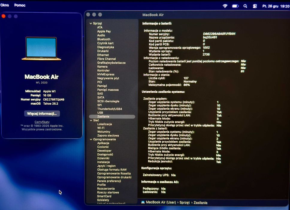
Task: Select NVMExpress in the sidebar
Action: coord(106,74)
